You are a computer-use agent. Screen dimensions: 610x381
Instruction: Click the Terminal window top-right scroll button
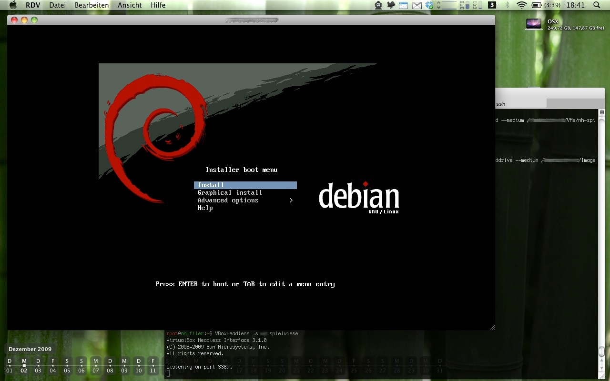click(x=602, y=113)
